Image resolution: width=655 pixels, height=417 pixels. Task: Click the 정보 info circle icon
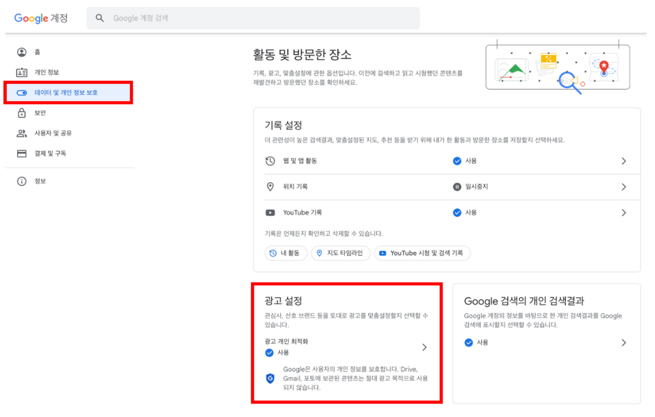click(21, 181)
